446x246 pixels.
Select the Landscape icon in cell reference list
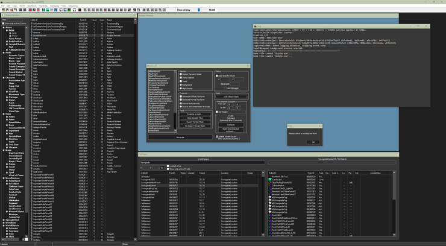tap(271, 180)
